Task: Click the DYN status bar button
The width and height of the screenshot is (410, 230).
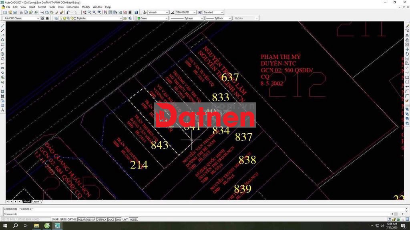Action: pos(119,220)
